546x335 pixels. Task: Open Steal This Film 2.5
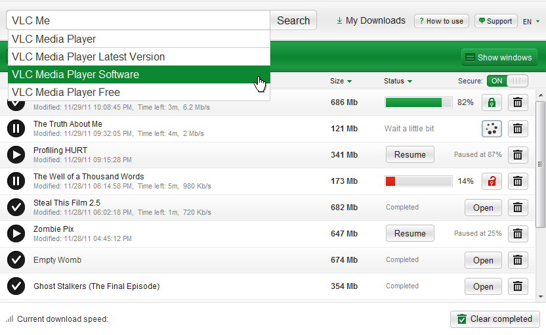point(483,208)
